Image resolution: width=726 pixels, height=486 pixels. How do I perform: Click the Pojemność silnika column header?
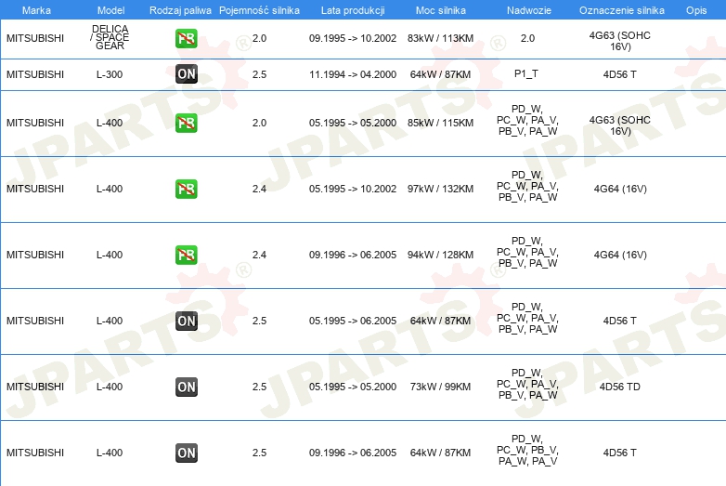[x=259, y=10]
